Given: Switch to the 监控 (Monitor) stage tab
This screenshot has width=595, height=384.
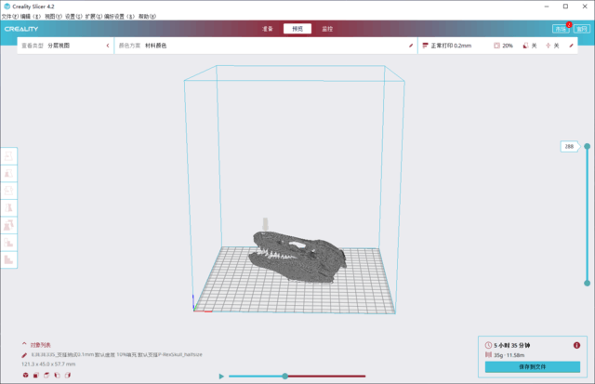Looking at the screenshot, I should click(327, 29).
